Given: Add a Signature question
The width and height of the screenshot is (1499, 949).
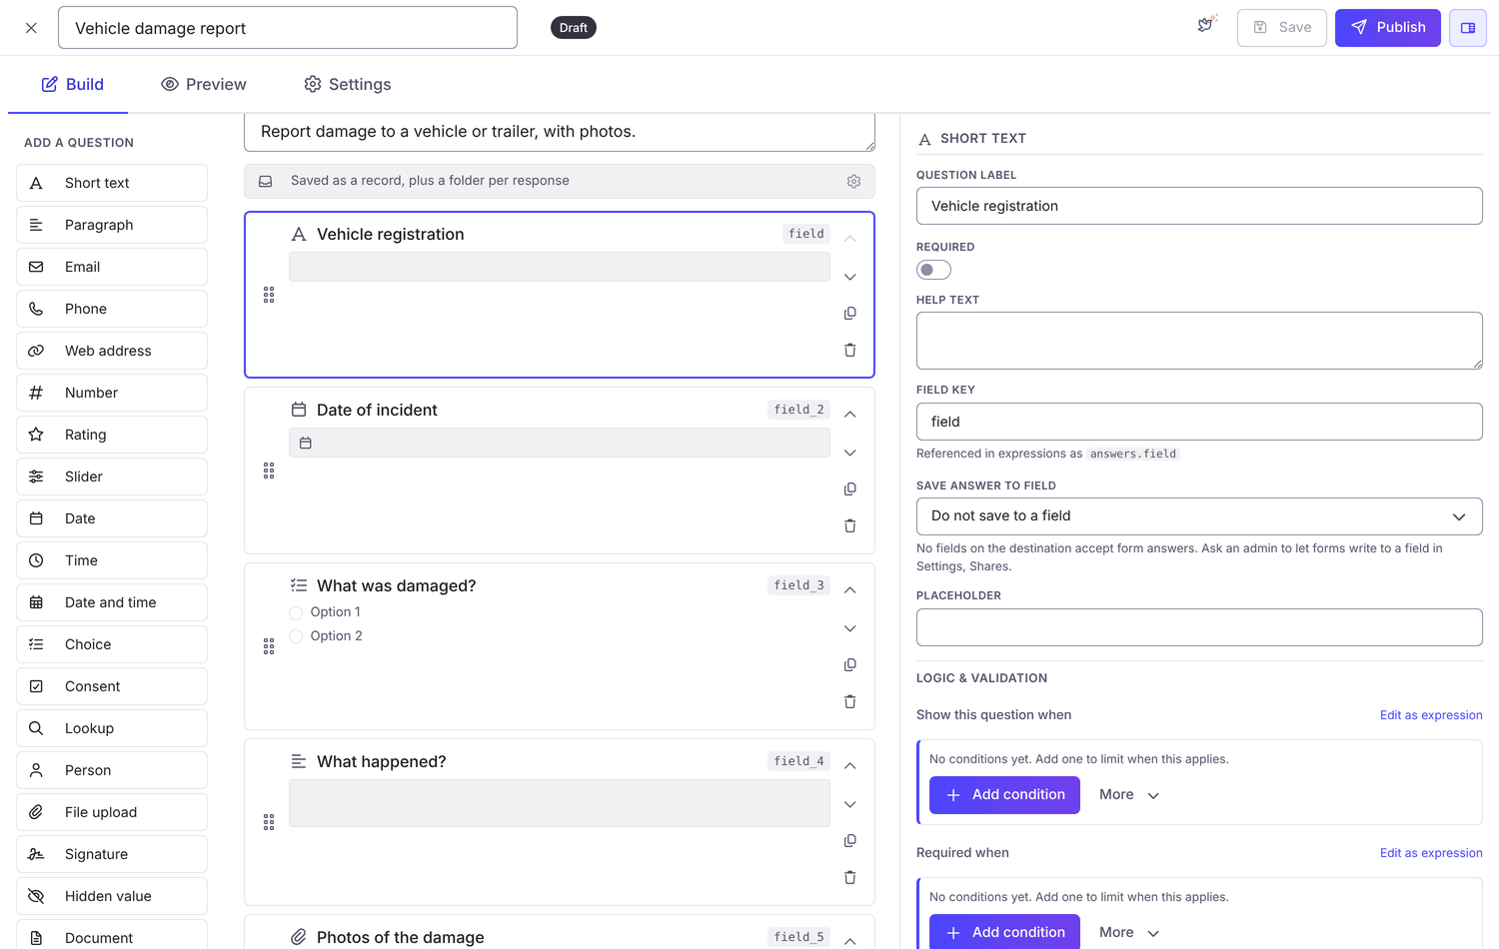Looking at the screenshot, I should pos(112,854).
